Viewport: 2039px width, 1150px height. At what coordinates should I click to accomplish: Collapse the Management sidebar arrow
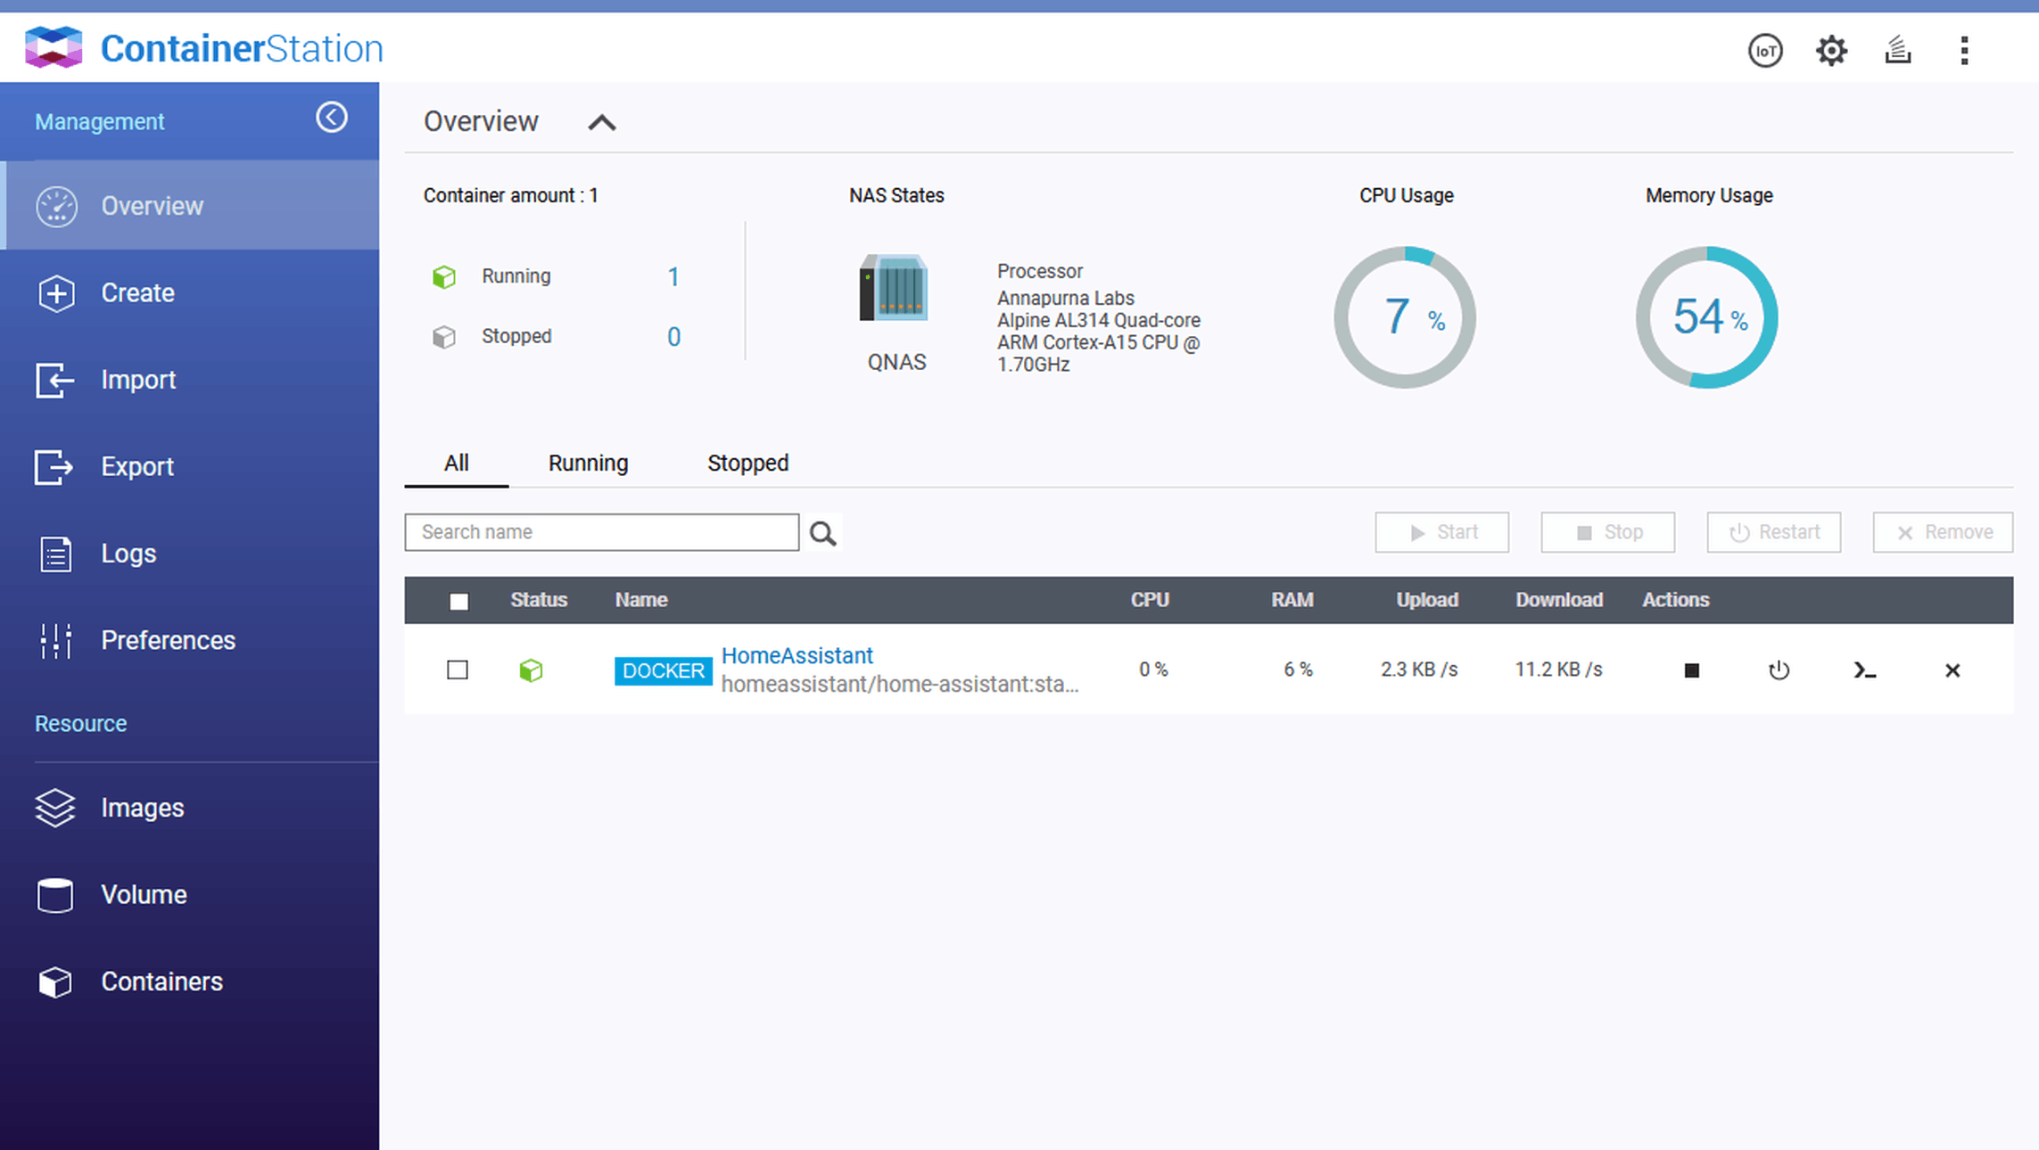click(332, 118)
